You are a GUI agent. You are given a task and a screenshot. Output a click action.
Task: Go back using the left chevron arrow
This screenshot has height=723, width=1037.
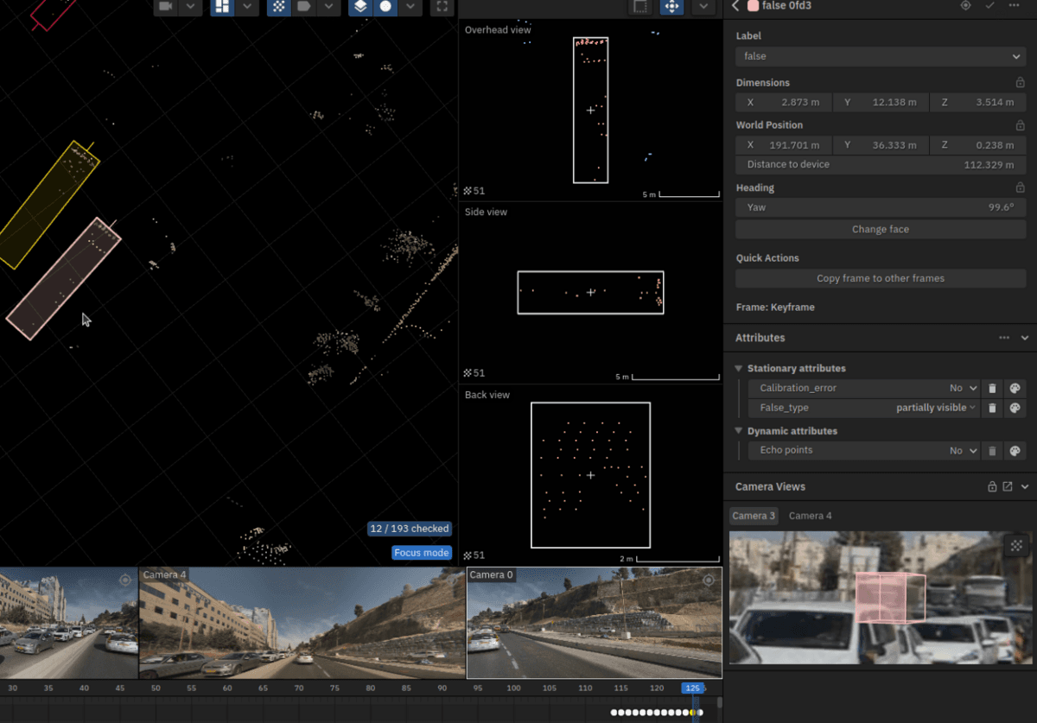pos(735,5)
